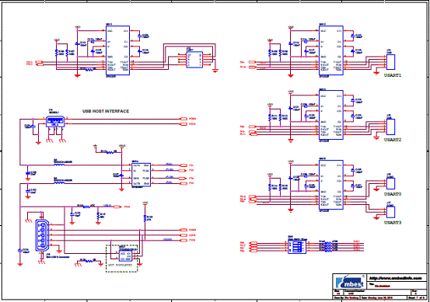
Task: Click the USART1 transceiver chip body
Action: click(331, 50)
